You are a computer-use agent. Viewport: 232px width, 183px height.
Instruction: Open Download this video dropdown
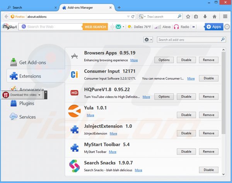[39, 95]
